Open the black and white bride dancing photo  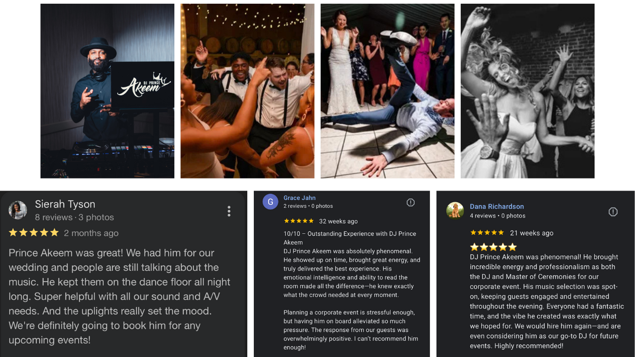pos(528,91)
